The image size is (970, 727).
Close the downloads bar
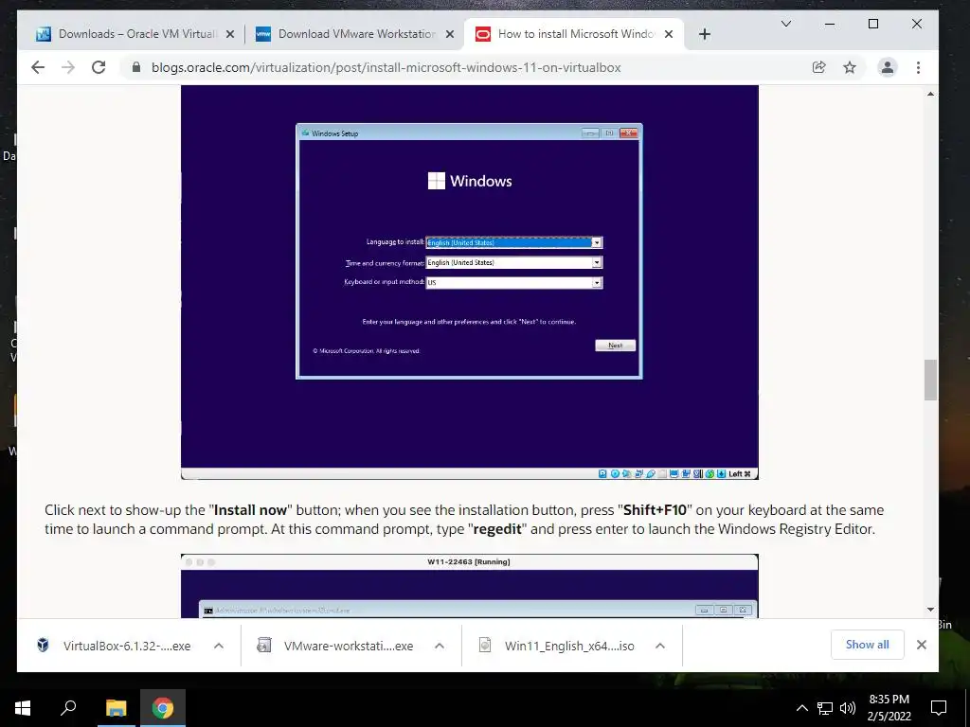921,645
